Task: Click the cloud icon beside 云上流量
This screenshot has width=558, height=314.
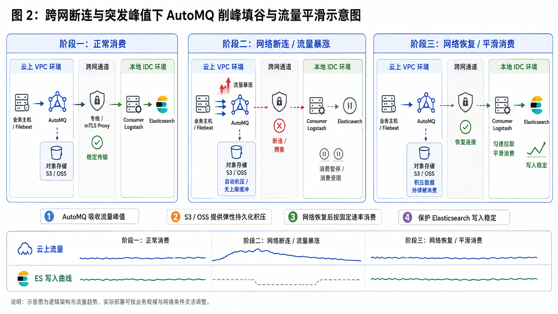Action: (25, 249)
